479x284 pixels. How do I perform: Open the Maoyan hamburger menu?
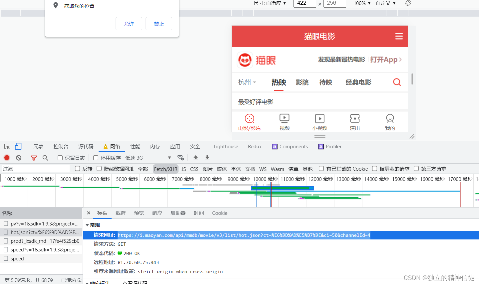(x=399, y=36)
